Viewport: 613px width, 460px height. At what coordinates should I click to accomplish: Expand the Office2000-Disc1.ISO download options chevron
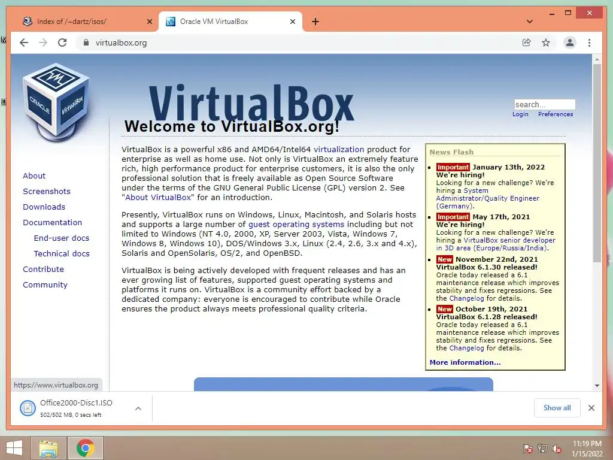[138, 408]
